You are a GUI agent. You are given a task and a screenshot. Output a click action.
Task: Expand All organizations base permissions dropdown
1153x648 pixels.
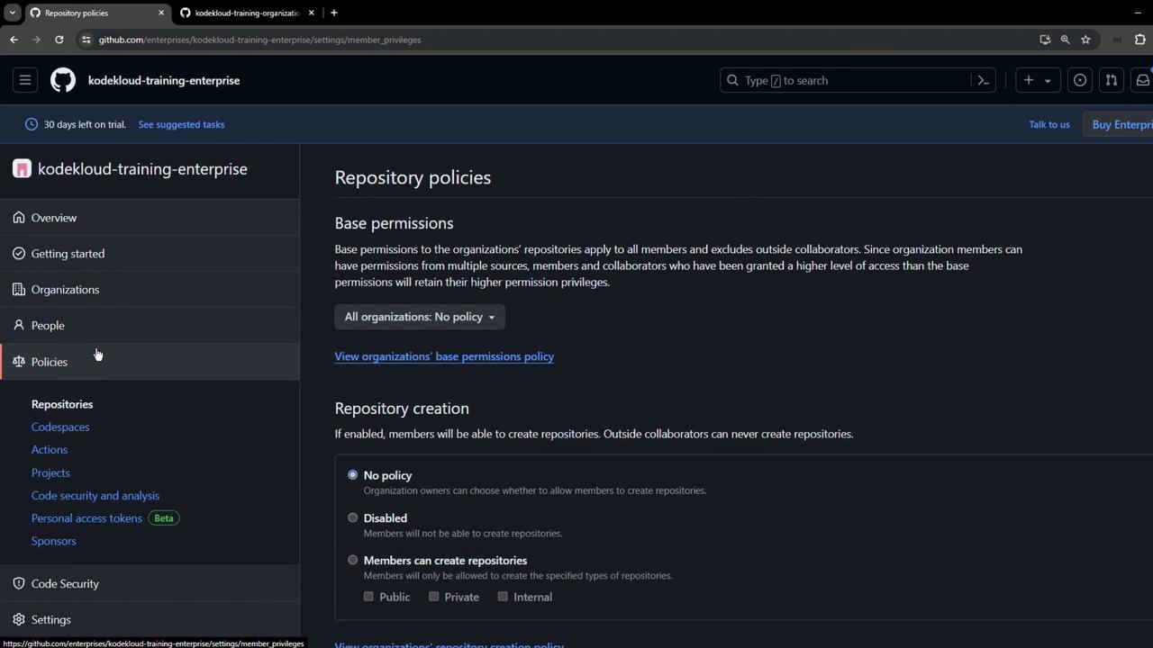(420, 317)
